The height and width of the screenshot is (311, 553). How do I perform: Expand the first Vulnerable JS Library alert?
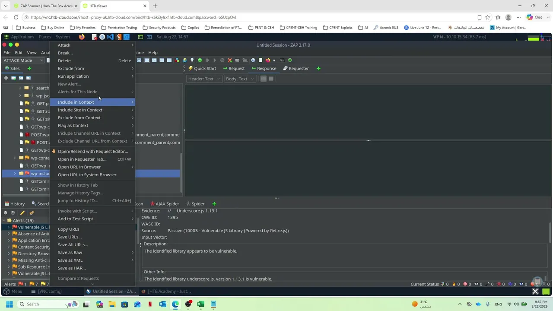(9, 227)
